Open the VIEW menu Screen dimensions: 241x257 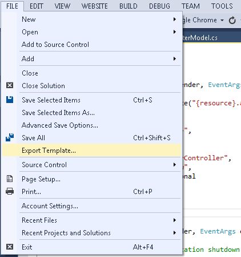point(62,6)
